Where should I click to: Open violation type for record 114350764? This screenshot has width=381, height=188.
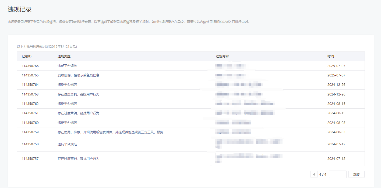[67, 85]
